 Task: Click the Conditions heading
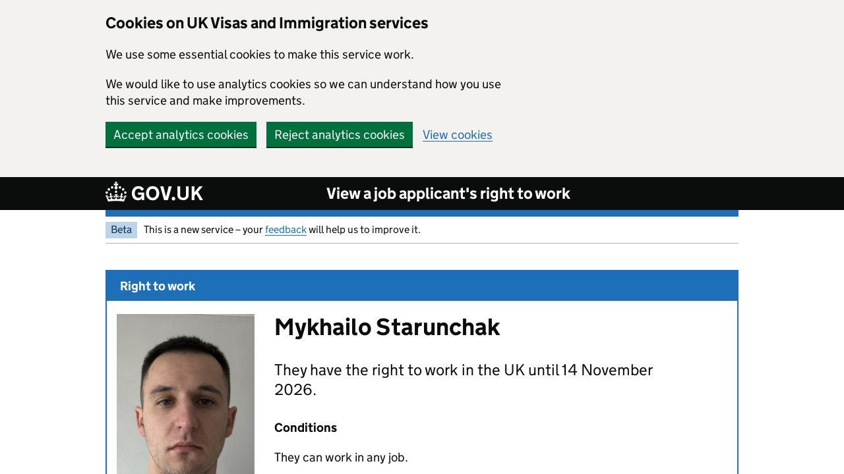pyautogui.click(x=305, y=428)
